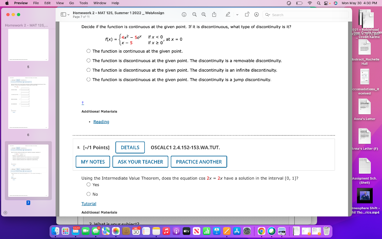
Task: Choose 'The function is continuous' radio option
Action: [88, 51]
